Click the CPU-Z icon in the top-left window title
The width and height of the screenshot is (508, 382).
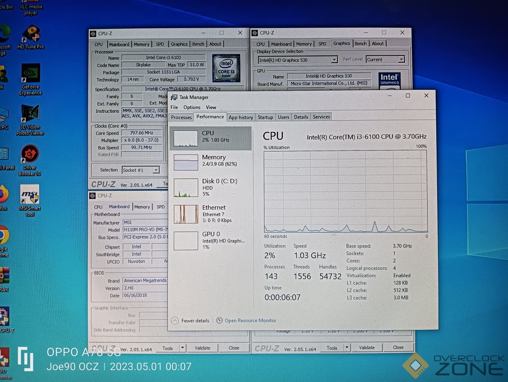pyautogui.click(x=93, y=33)
